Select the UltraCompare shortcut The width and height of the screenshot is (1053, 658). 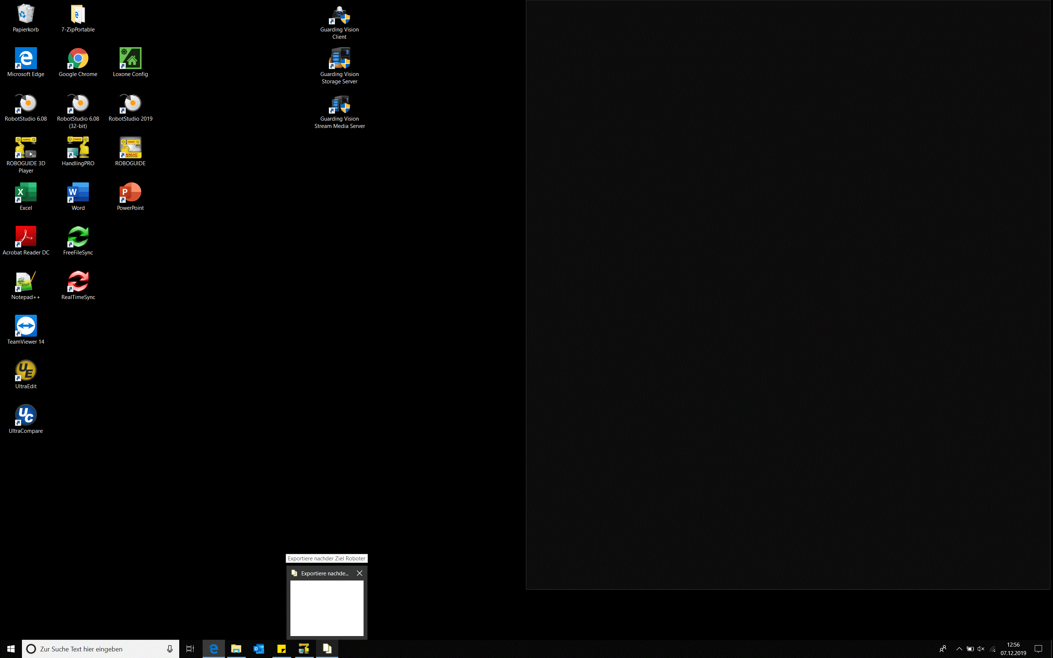(26, 420)
